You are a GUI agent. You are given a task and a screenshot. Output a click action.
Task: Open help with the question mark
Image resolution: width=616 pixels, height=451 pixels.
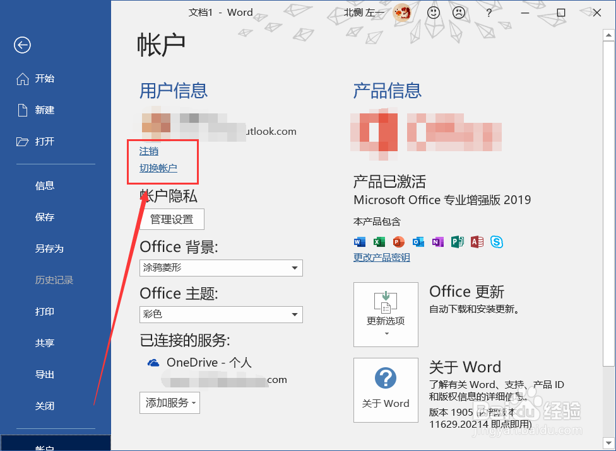489,13
